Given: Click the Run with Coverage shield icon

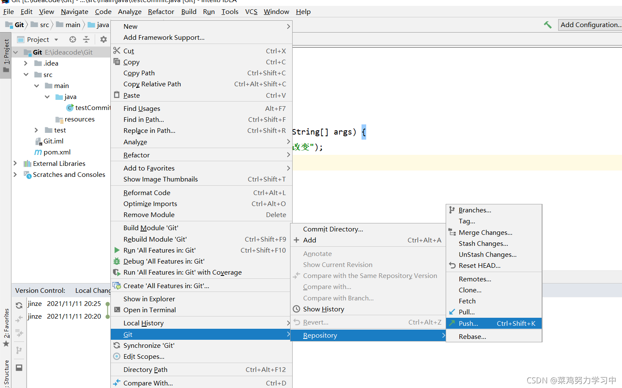Looking at the screenshot, I should pos(117,272).
